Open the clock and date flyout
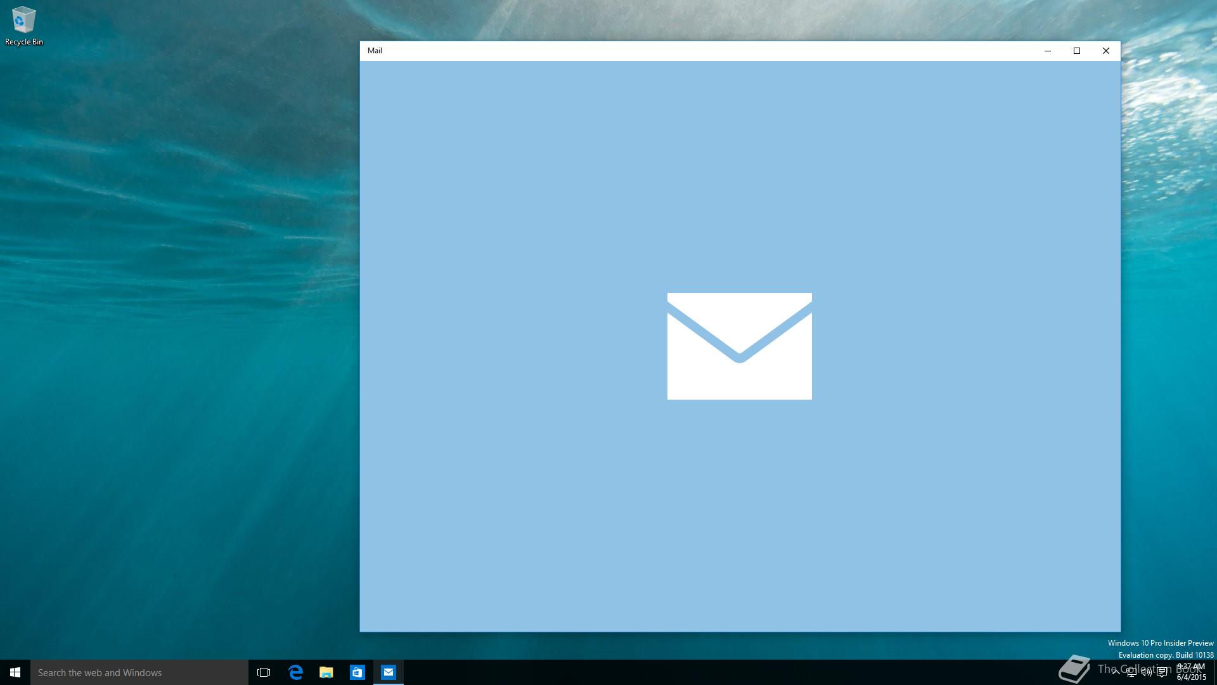This screenshot has width=1217, height=685. coord(1191,672)
